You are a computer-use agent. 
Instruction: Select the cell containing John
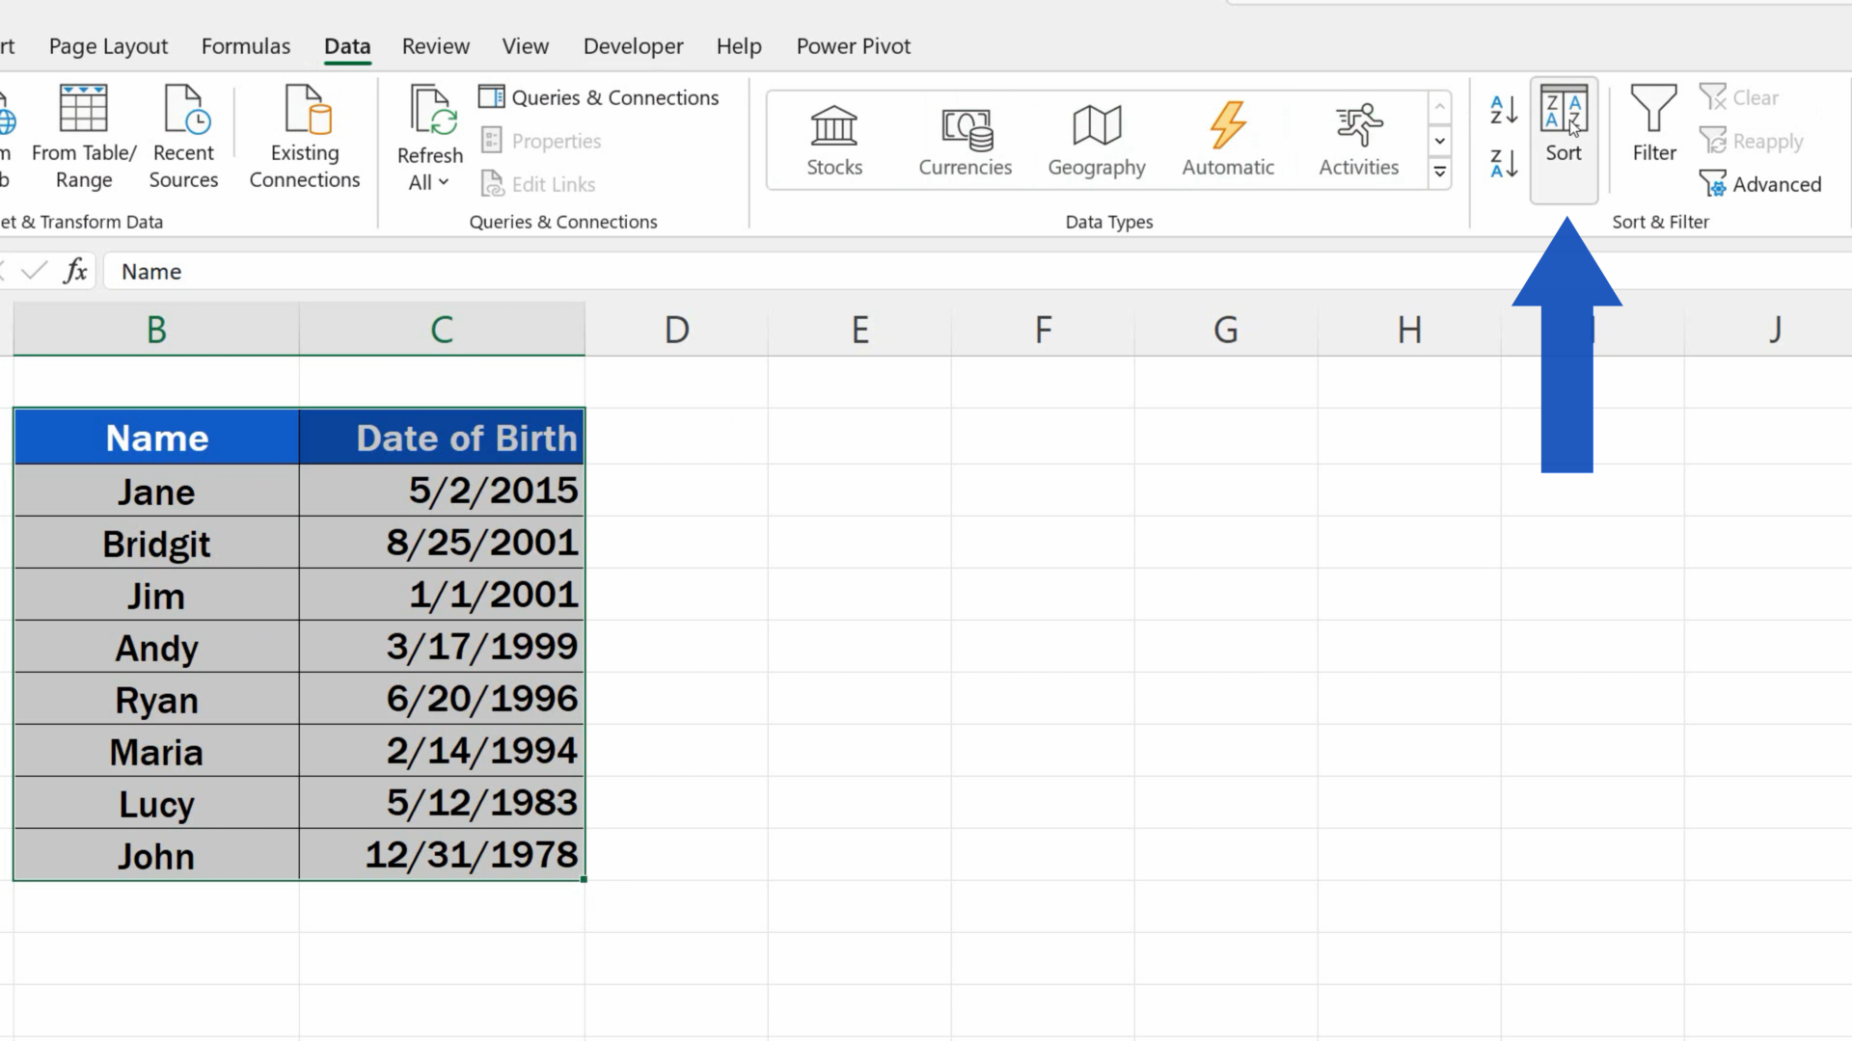[x=155, y=855]
